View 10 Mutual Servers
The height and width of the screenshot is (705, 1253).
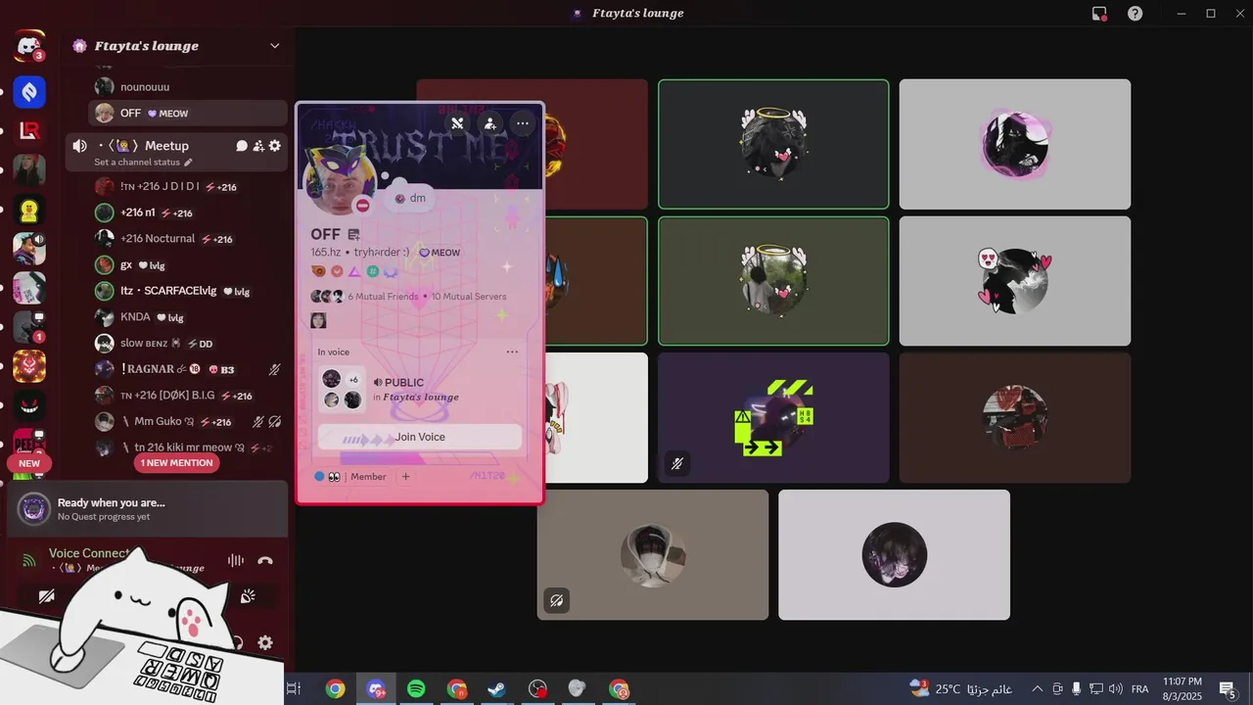[469, 297]
